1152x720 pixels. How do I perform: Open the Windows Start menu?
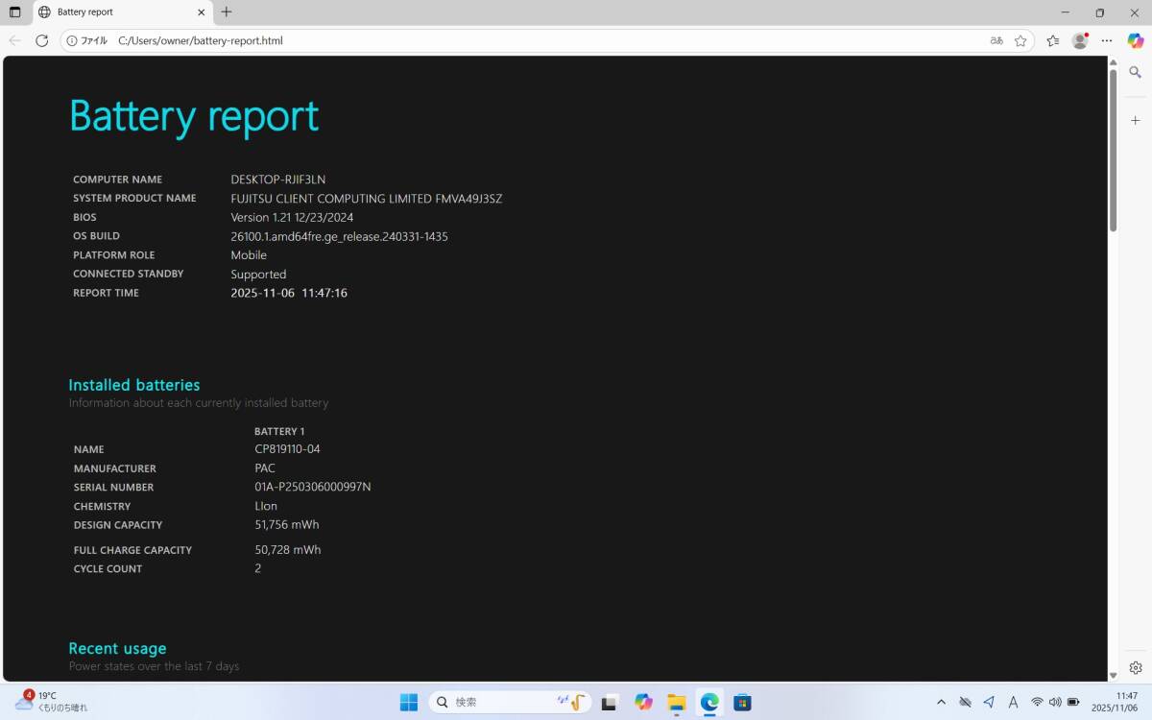coord(409,702)
